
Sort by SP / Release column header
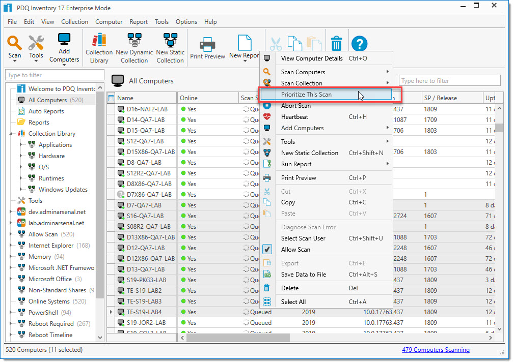[x=452, y=98]
